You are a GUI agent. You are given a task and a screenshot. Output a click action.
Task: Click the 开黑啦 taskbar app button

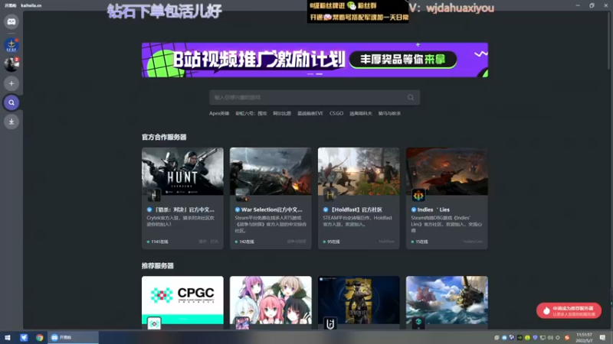point(73,337)
